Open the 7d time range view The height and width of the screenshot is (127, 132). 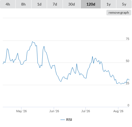pyautogui.click(x=55, y=4)
